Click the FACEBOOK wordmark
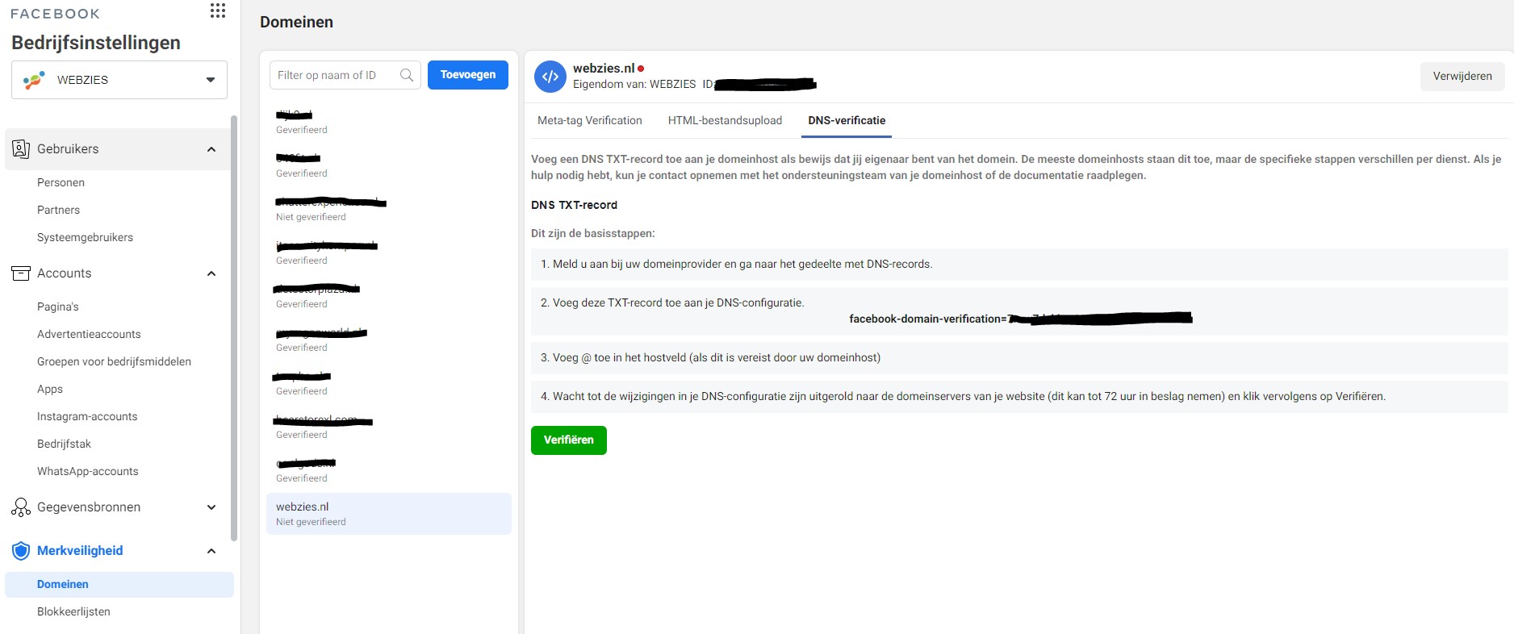Viewport: 1514px width, 634px height. tap(56, 14)
